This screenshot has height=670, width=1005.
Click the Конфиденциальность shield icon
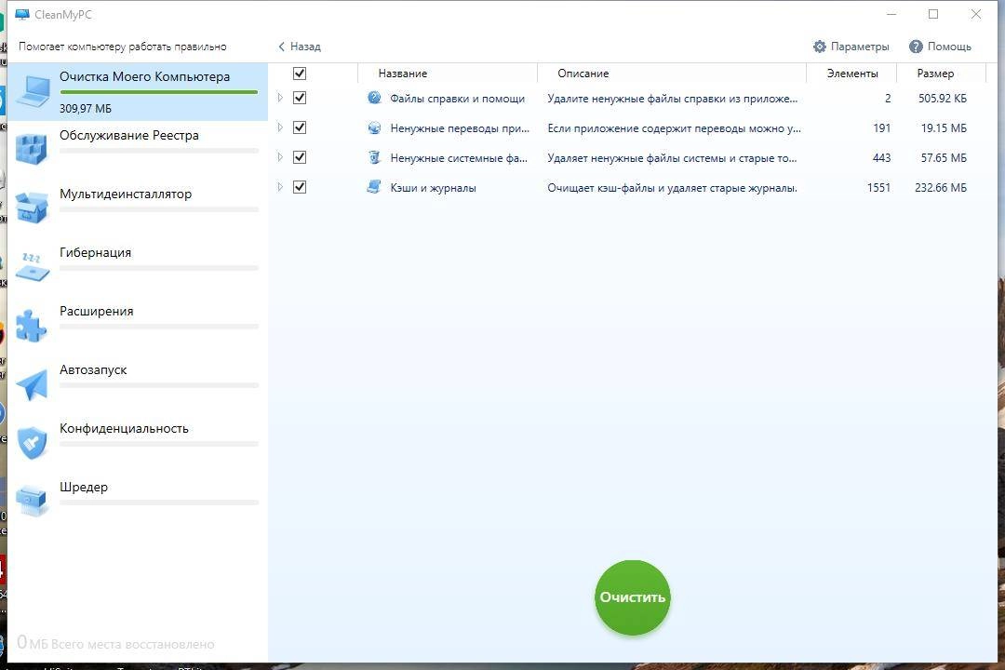click(32, 443)
